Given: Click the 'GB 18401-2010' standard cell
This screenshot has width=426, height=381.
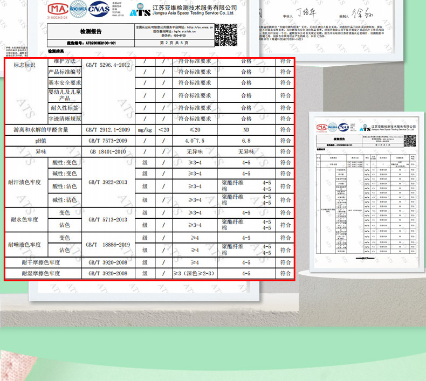Looking at the screenshot, I should point(108,151).
